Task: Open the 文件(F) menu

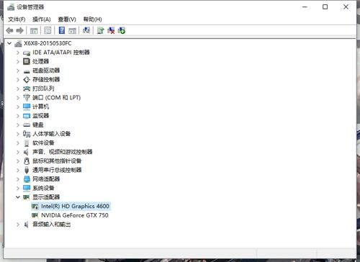Action: coord(17,19)
